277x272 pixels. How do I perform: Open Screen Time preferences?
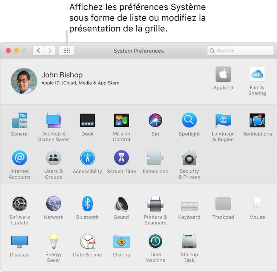point(121,158)
